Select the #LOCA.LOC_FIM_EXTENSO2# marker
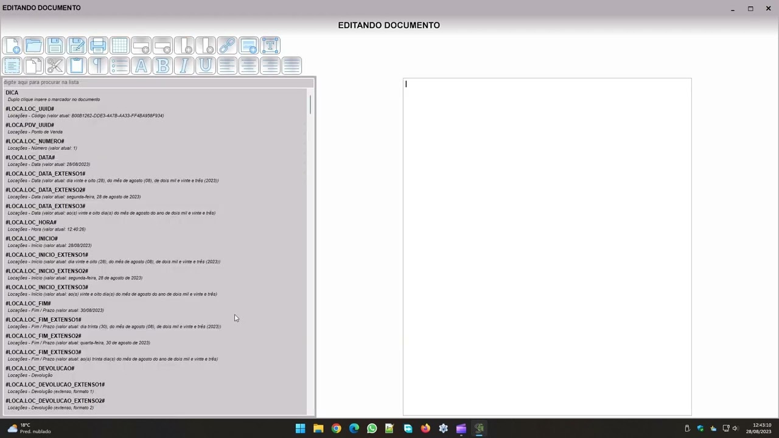The image size is (779, 438). coord(155,339)
